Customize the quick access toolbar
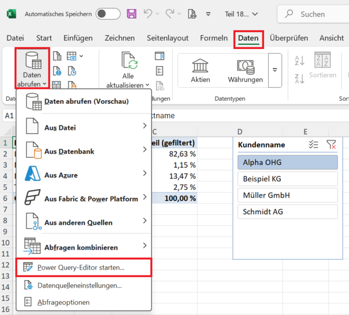This screenshot has width=349, height=315. [x=208, y=14]
